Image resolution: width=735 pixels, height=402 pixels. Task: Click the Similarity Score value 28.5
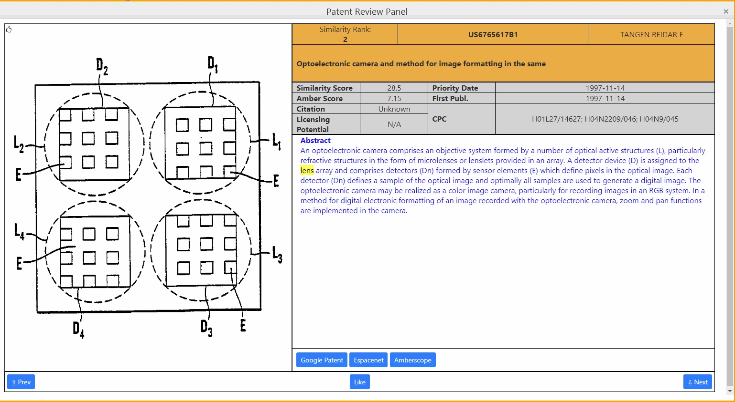click(394, 88)
